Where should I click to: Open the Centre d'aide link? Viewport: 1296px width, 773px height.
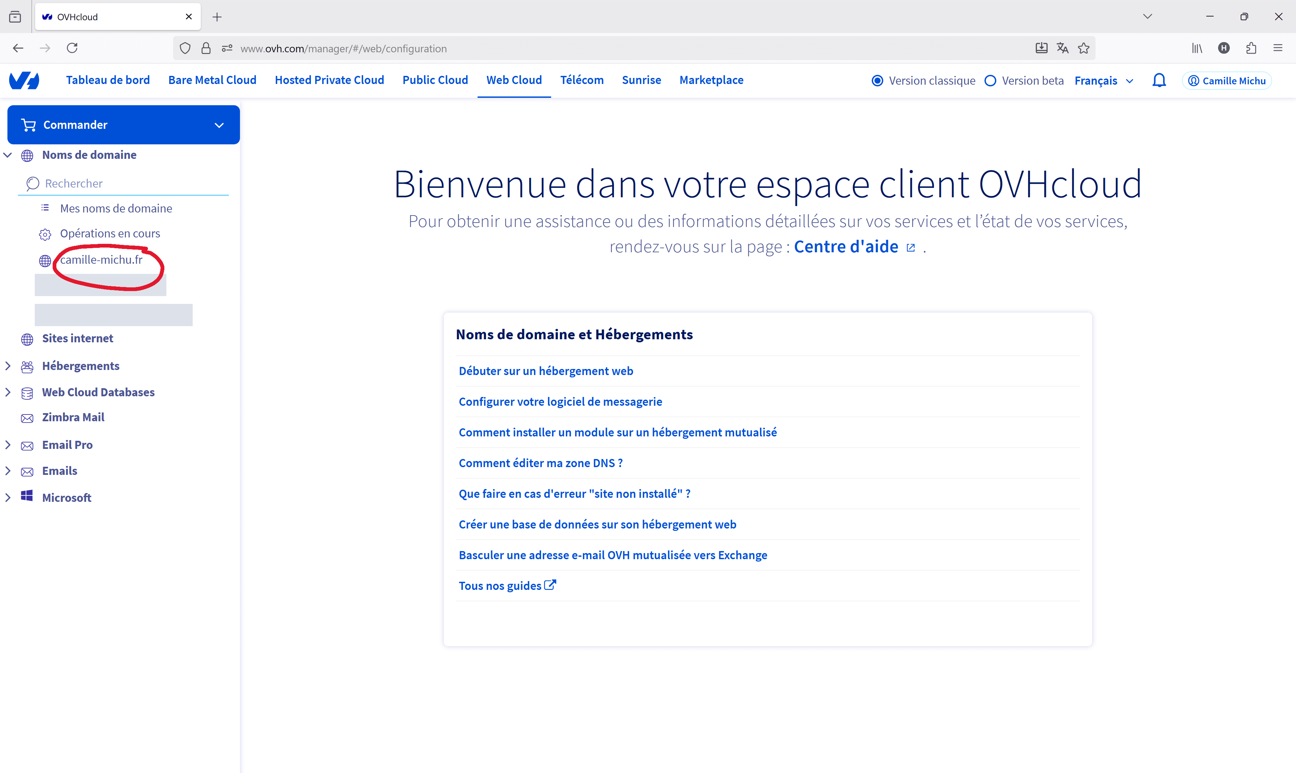pyautogui.click(x=846, y=247)
